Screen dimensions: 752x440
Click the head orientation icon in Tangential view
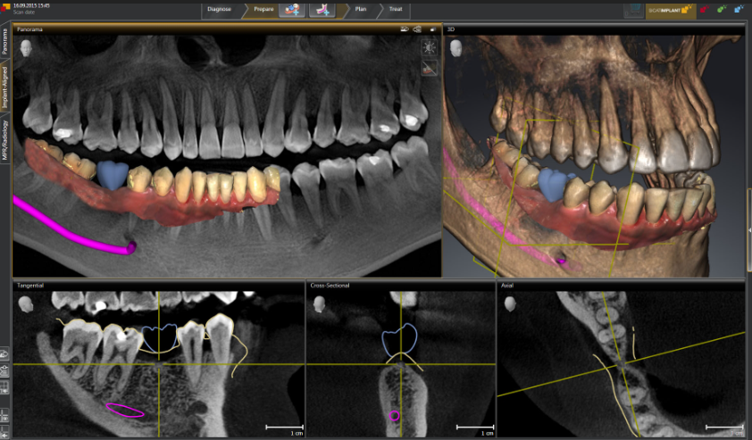tap(26, 303)
